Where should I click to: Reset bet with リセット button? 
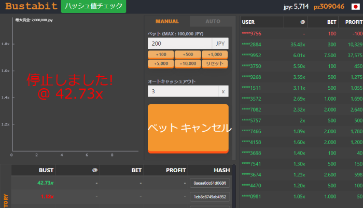pos(215,63)
